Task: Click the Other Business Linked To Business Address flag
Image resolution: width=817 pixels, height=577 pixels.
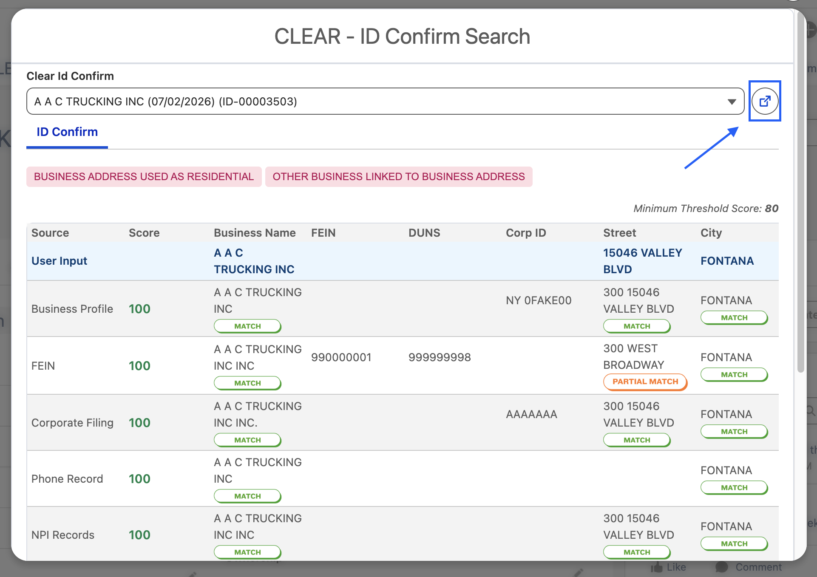Action: (399, 176)
